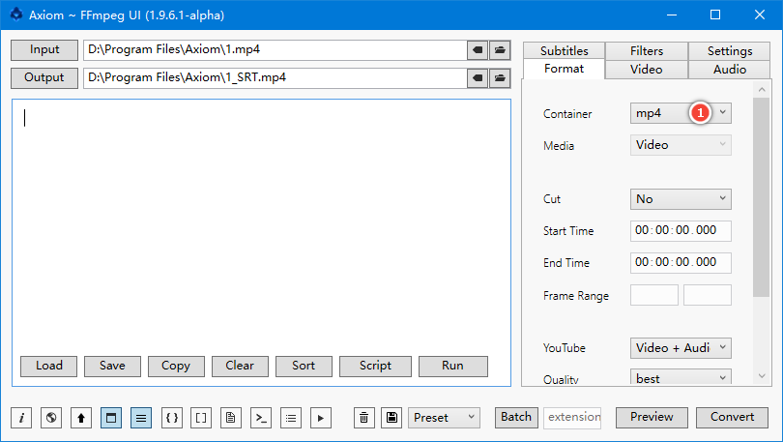Screen dimensions: 783x442
Task: Open the input folder icon
Action: (500, 49)
